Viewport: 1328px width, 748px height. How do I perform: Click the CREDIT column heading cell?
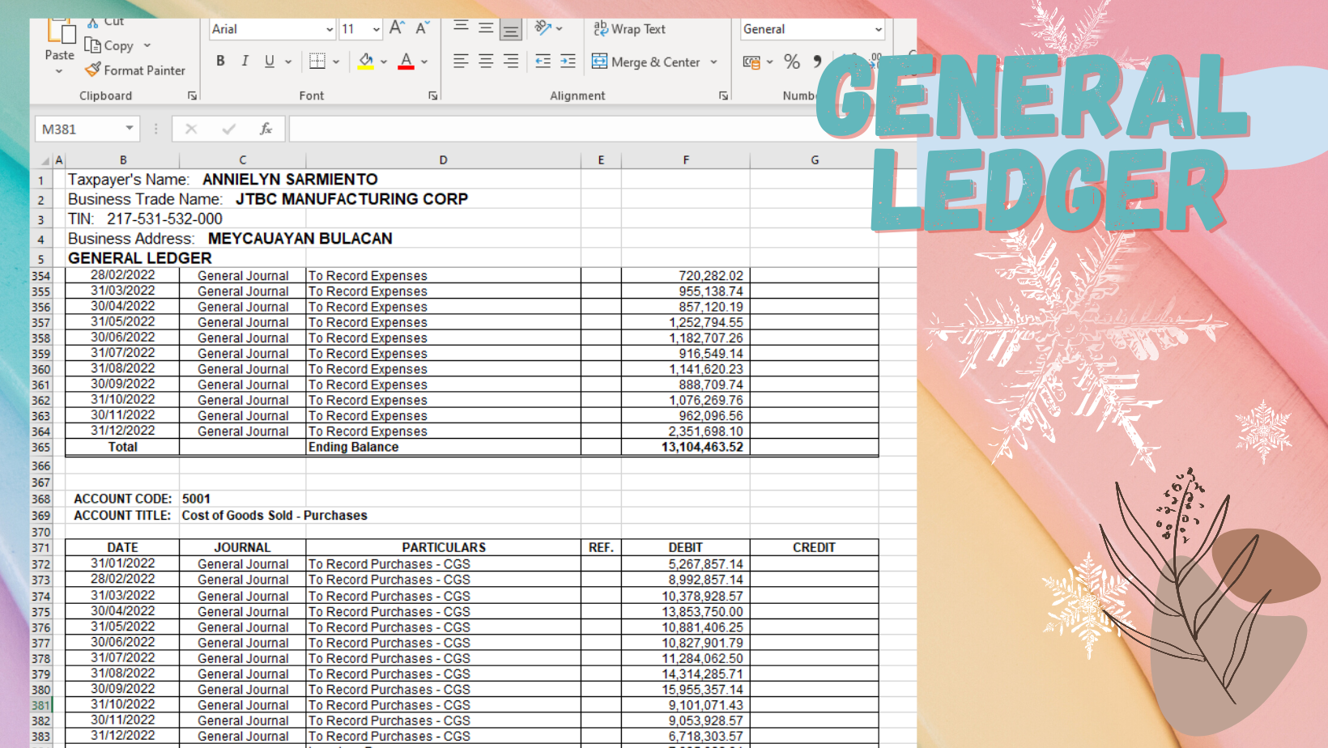click(x=815, y=548)
